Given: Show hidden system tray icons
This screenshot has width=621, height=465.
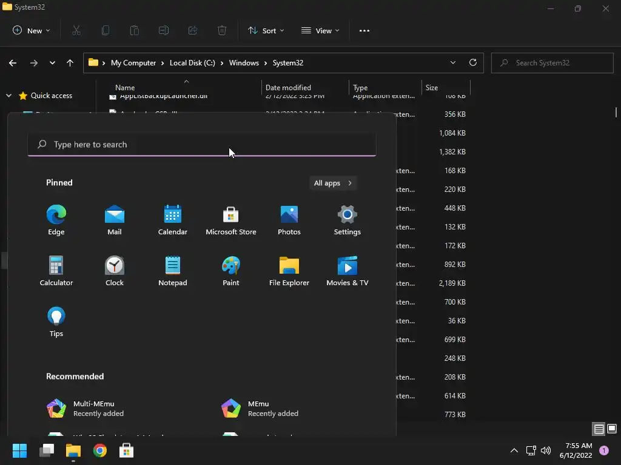Looking at the screenshot, I should [514, 450].
